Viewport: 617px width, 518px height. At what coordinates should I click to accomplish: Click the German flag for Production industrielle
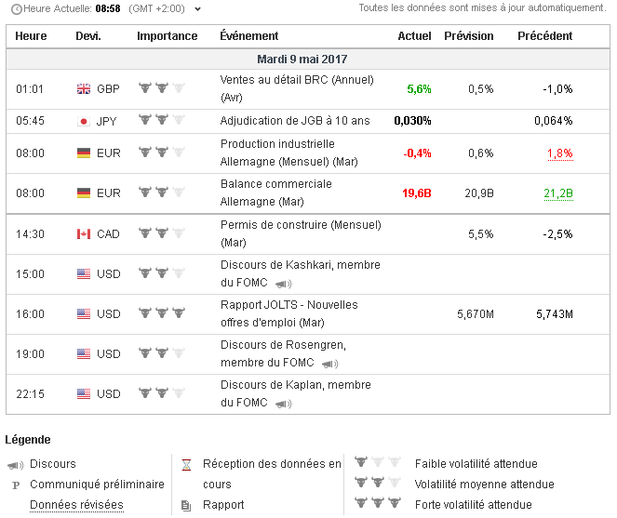(x=84, y=153)
